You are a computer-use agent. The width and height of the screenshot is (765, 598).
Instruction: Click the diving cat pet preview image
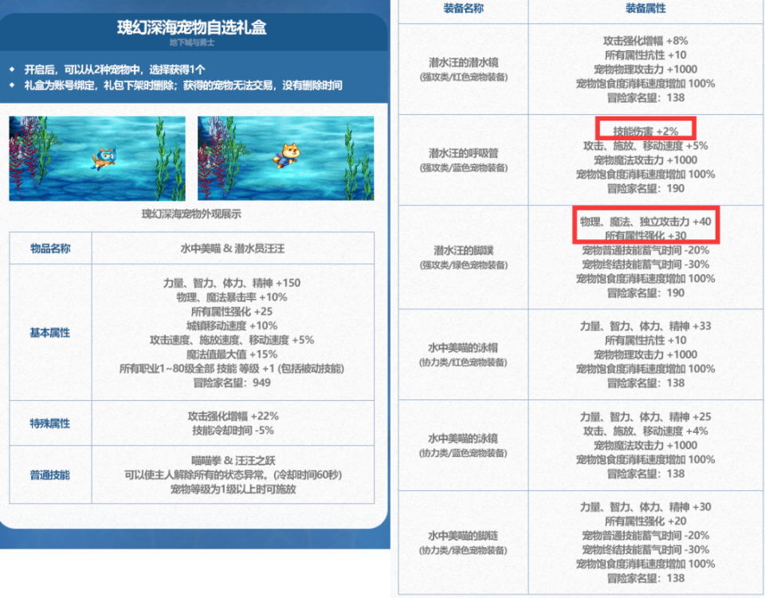(x=97, y=158)
